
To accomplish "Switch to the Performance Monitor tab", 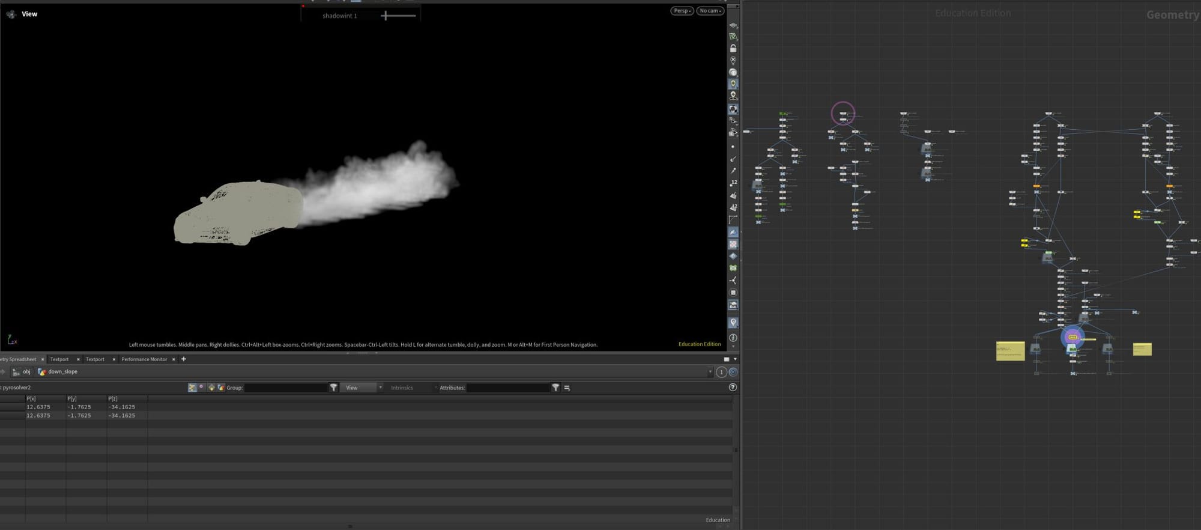I will tap(144, 359).
